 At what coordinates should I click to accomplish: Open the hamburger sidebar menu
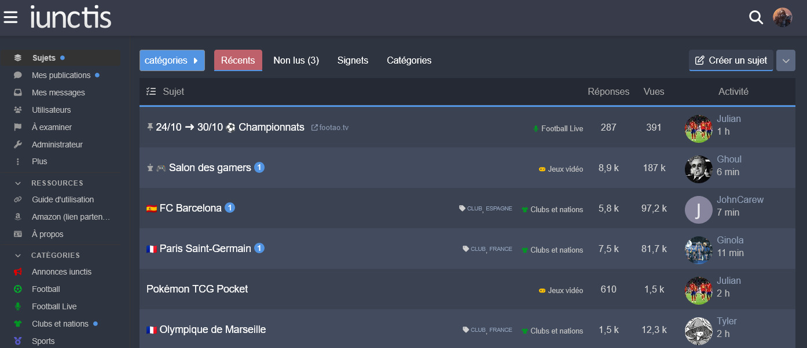[10, 17]
